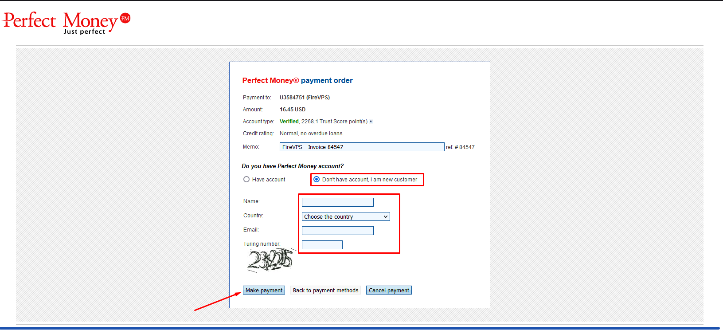
Task: Click the ref. # 84547 text
Action: pyautogui.click(x=460, y=147)
